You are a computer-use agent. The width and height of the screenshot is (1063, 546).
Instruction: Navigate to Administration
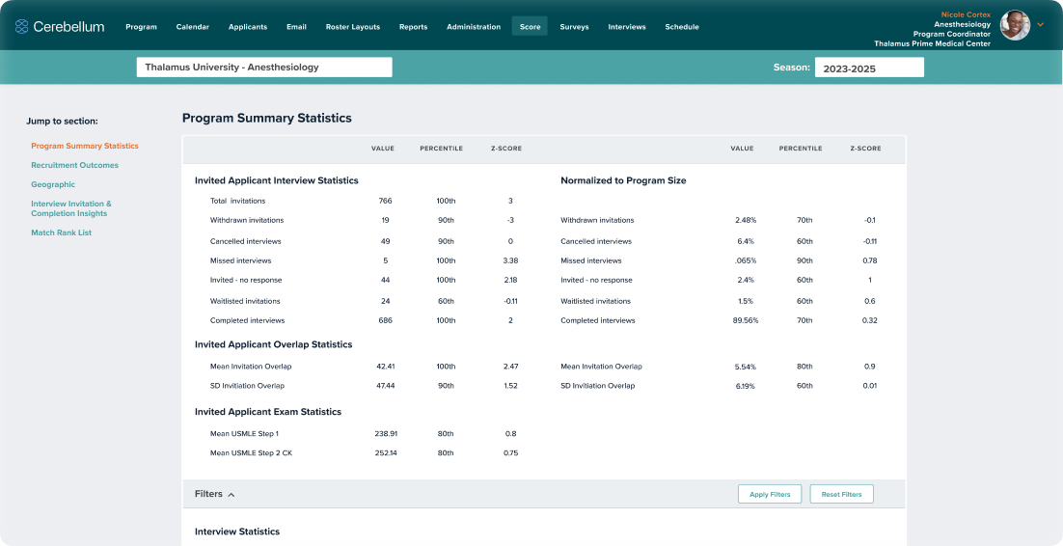point(474,27)
